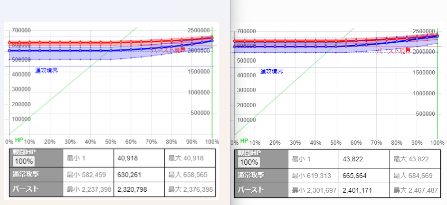Click the 2,401,171 burst value in right table

pos(359,190)
